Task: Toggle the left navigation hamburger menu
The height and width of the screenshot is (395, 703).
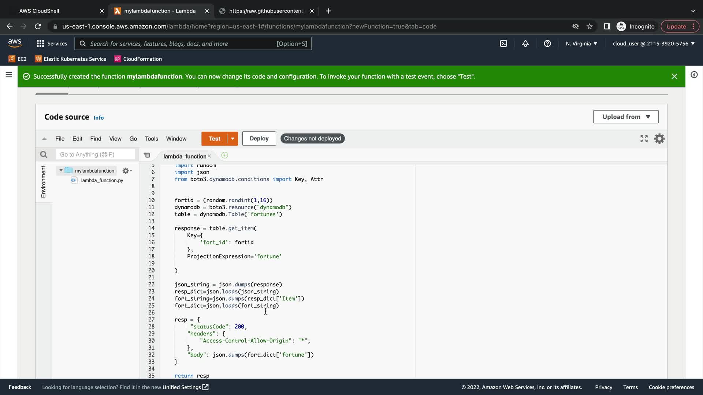Action: (x=9, y=75)
